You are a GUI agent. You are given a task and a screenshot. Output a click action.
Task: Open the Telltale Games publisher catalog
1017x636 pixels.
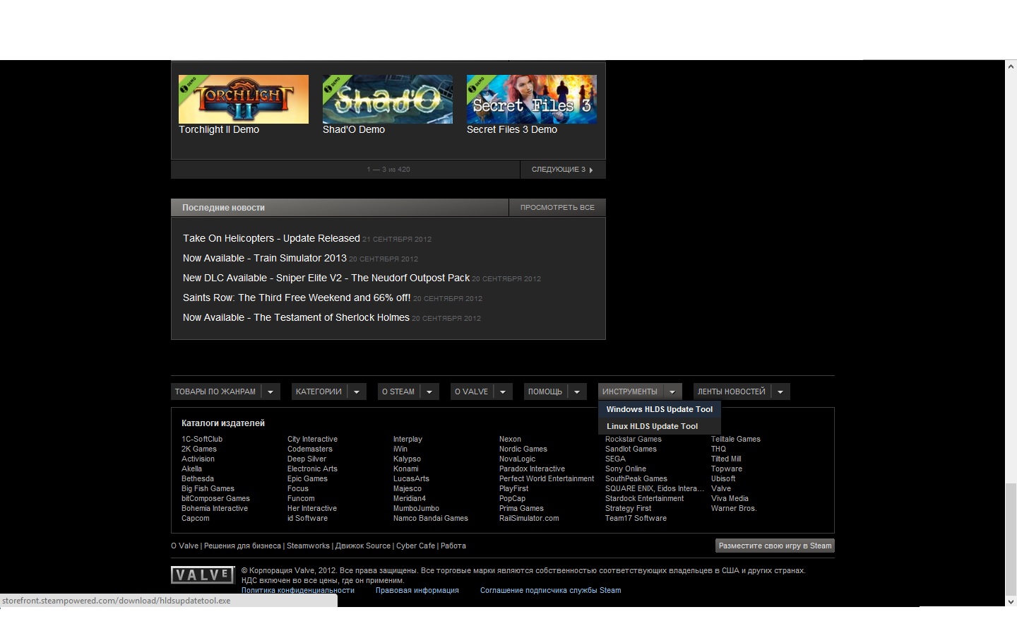tap(736, 439)
